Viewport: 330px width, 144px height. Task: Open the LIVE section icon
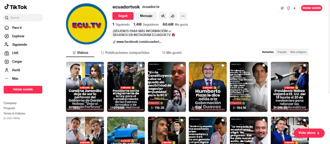[7, 53]
